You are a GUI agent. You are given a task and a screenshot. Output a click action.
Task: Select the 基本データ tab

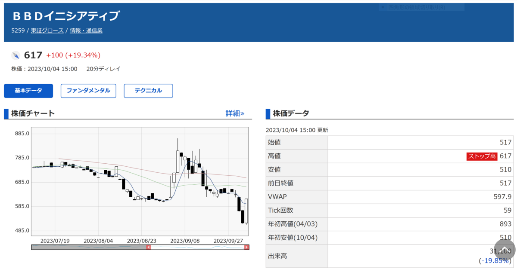point(28,91)
